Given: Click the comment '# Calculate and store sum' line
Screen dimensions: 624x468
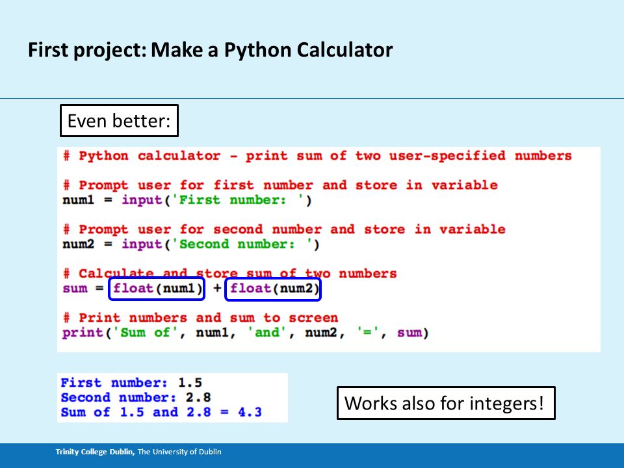Looking at the screenshot, I should click(x=229, y=274).
